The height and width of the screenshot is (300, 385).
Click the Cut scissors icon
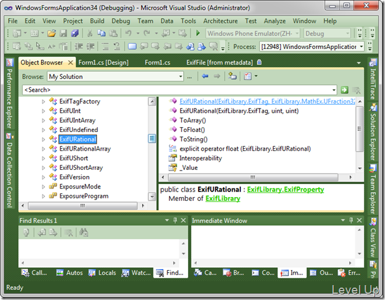click(x=90, y=33)
